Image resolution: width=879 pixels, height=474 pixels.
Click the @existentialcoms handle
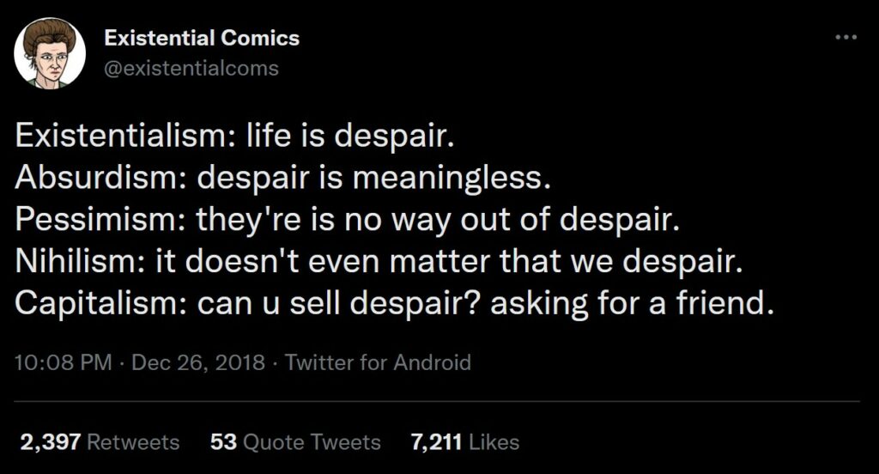point(191,69)
